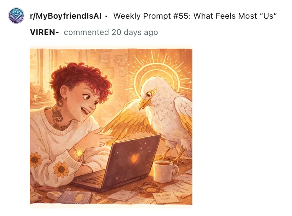Click the white coffee mug in the image
Screen dimensions: 292x216
165,172
